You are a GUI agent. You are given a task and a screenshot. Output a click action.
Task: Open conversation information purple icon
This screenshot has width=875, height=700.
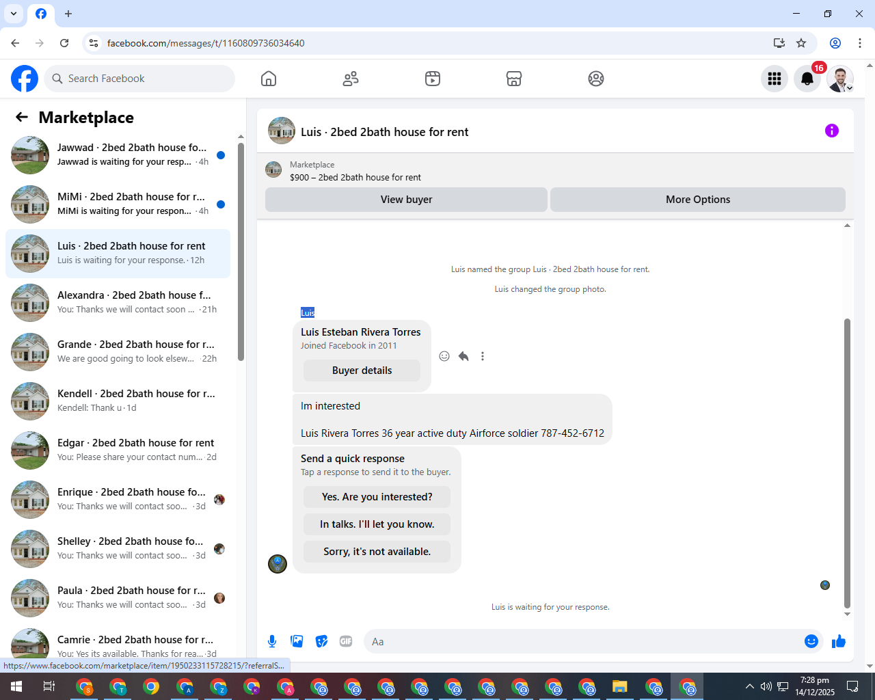[832, 131]
